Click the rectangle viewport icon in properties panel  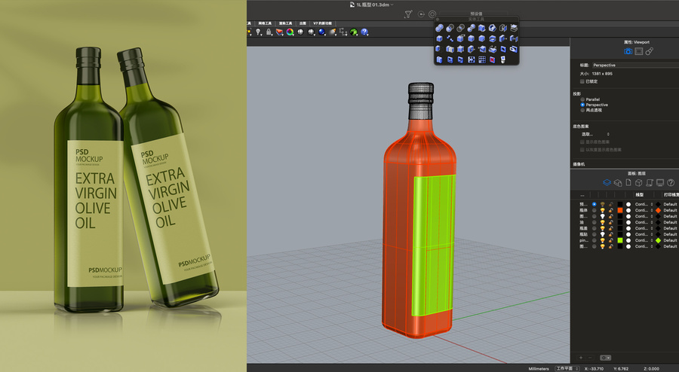click(x=639, y=51)
